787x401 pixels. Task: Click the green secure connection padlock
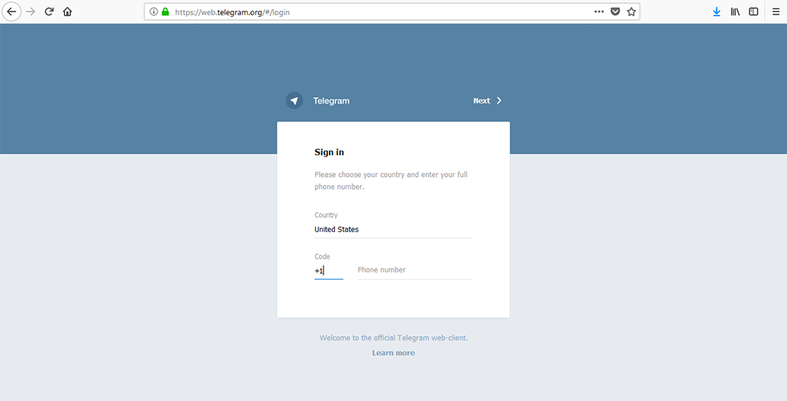(x=166, y=11)
